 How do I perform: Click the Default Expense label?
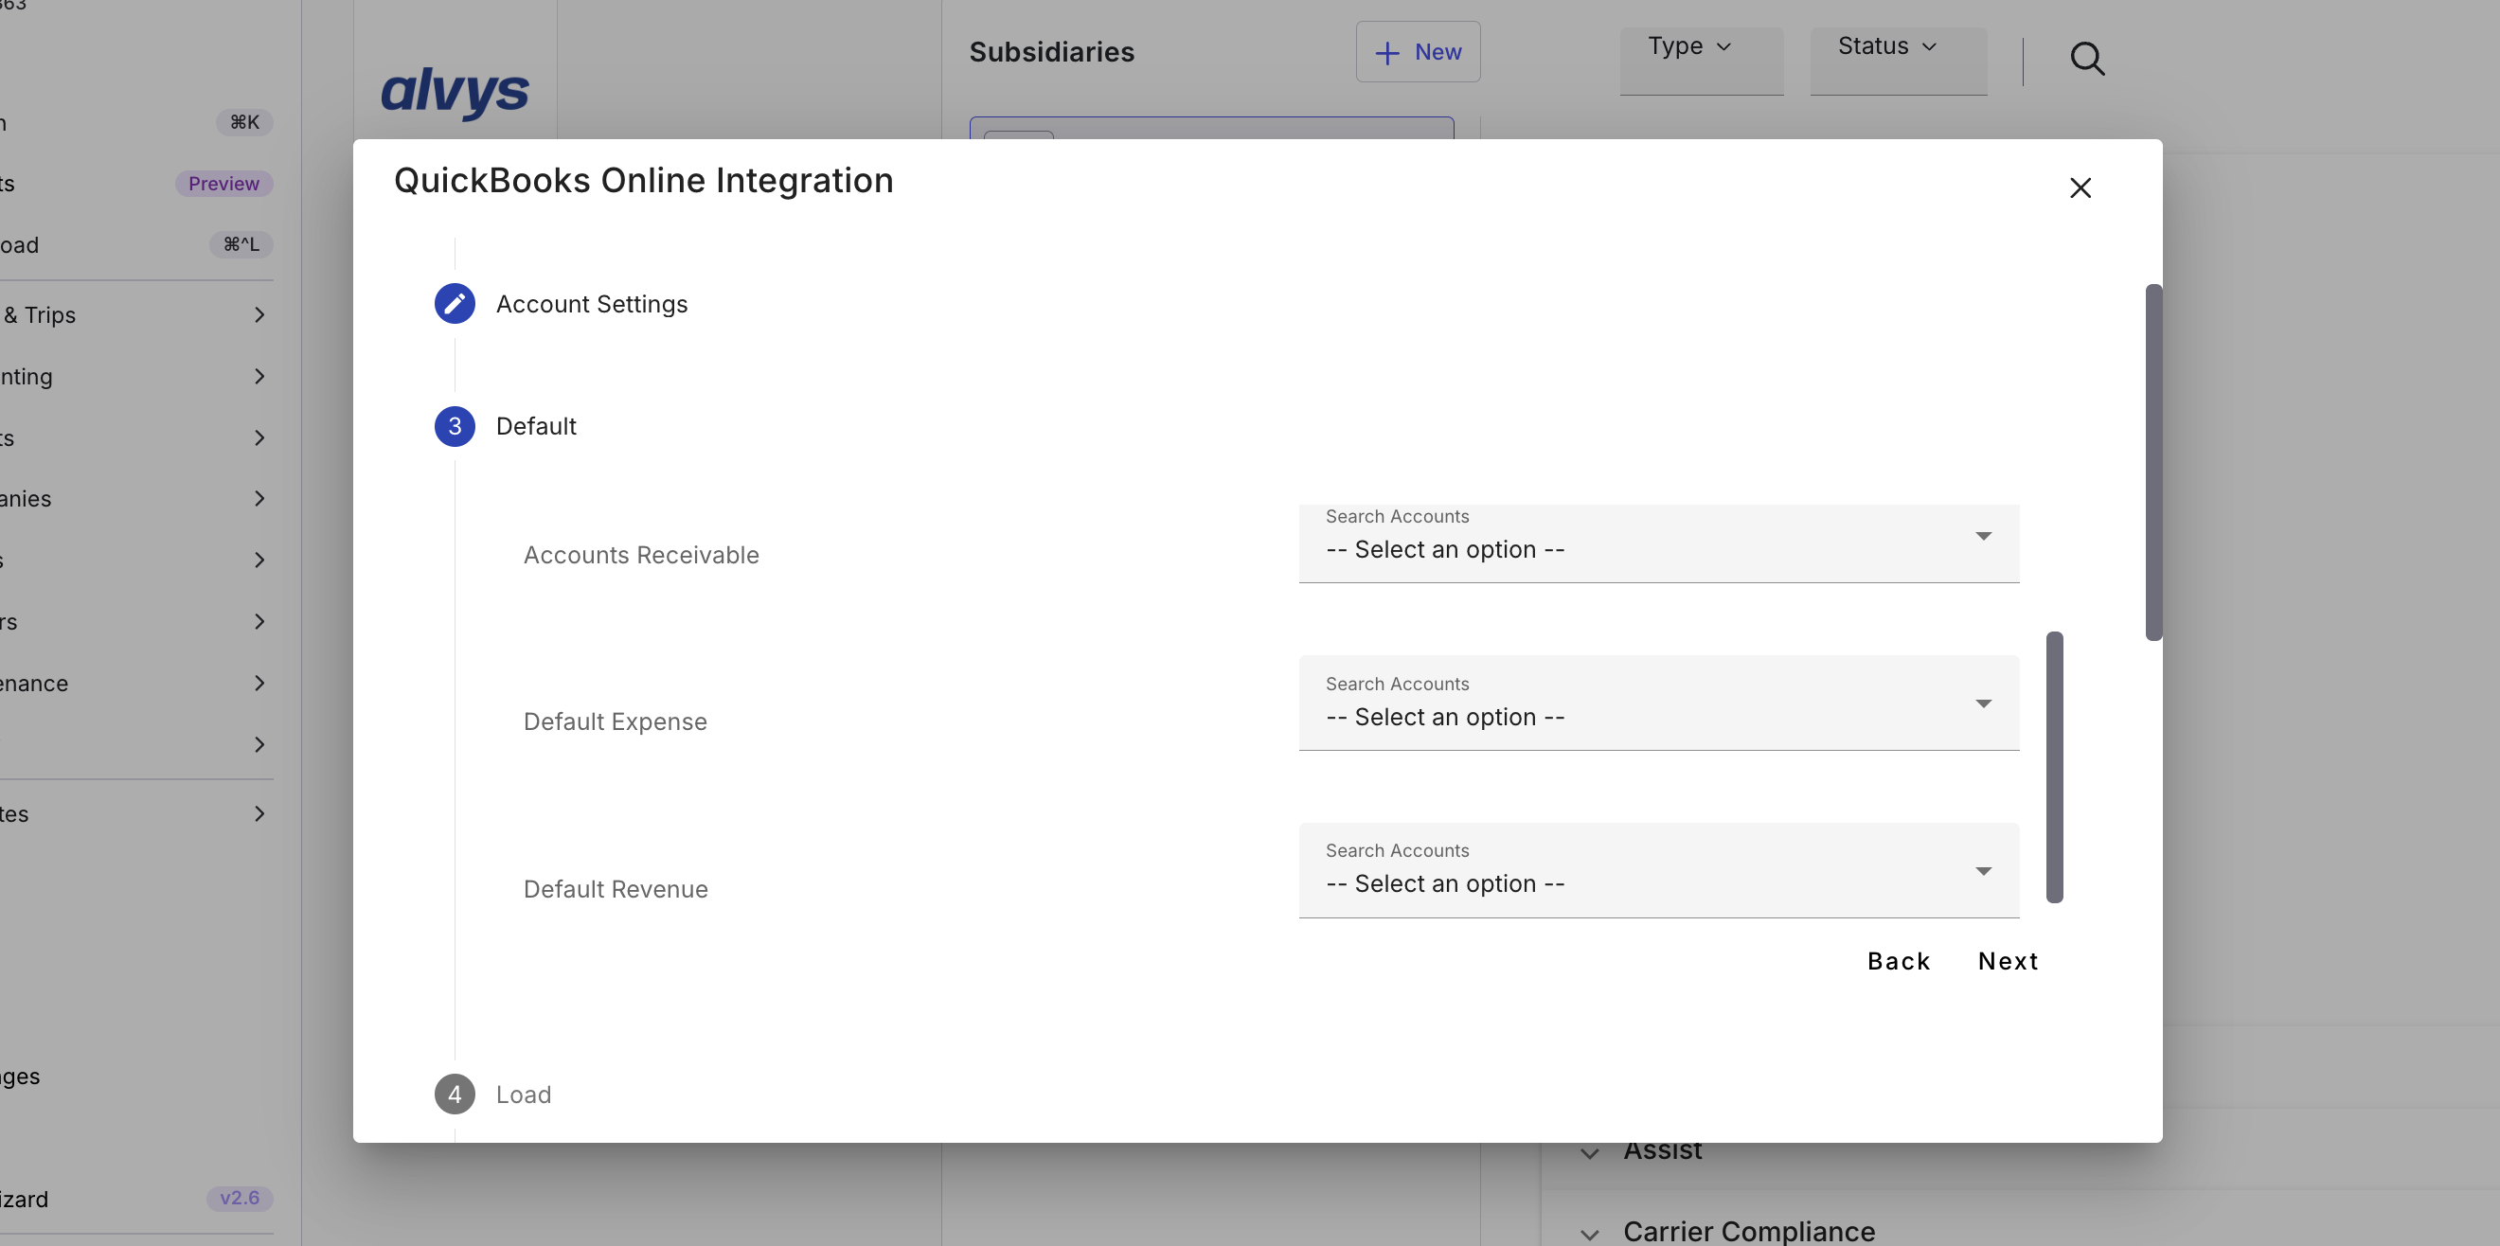coord(615,722)
